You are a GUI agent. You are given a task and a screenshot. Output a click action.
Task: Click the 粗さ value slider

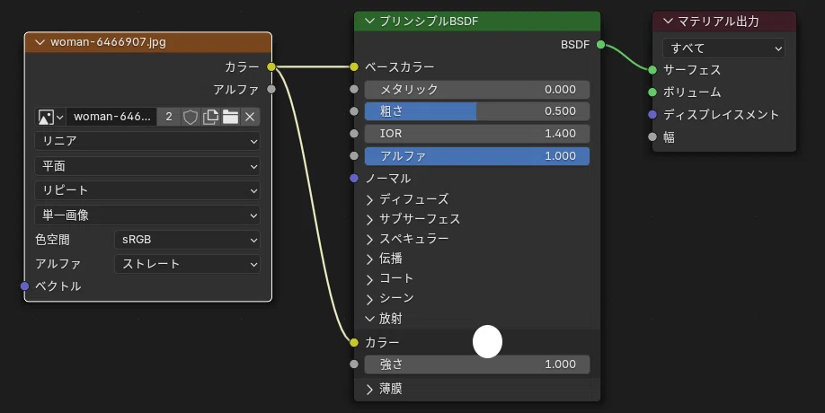[x=476, y=111]
